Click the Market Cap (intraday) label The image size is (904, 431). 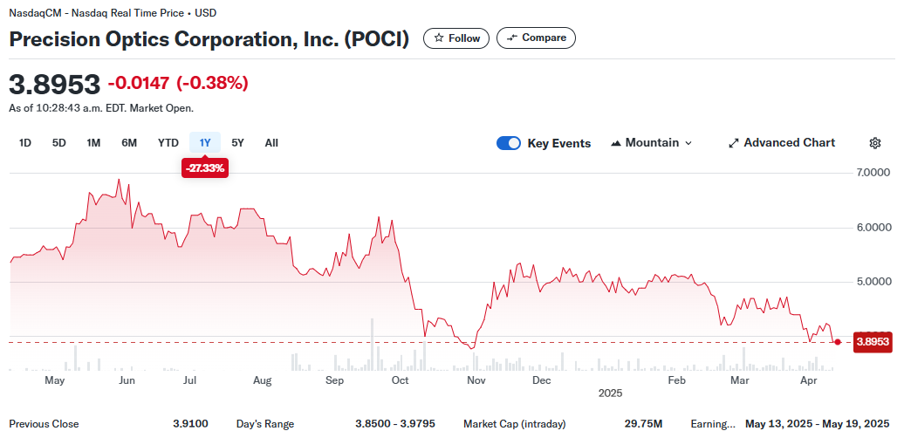tap(515, 424)
